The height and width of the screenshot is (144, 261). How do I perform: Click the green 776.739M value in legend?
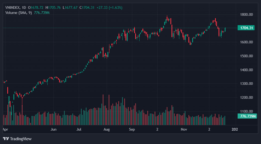click(x=42, y=12)
